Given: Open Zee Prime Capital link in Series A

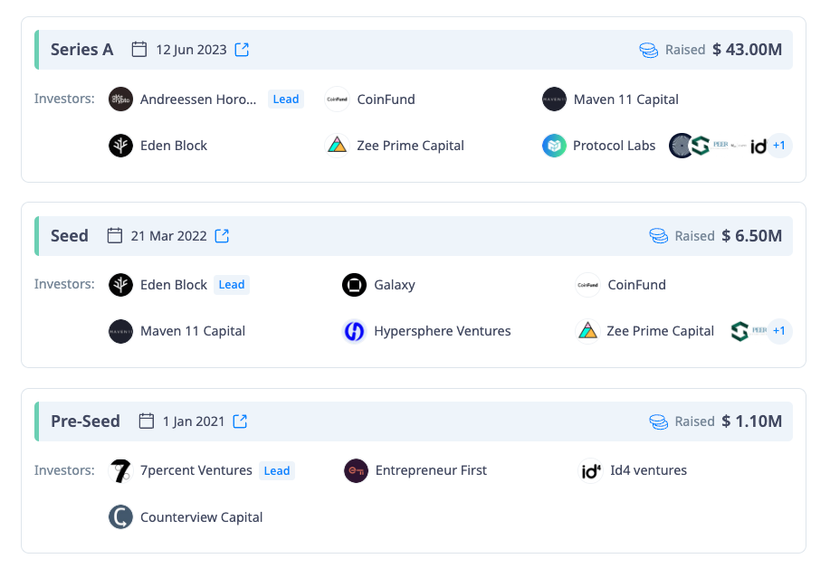Looking at the screenshot, I should (410, 146).
